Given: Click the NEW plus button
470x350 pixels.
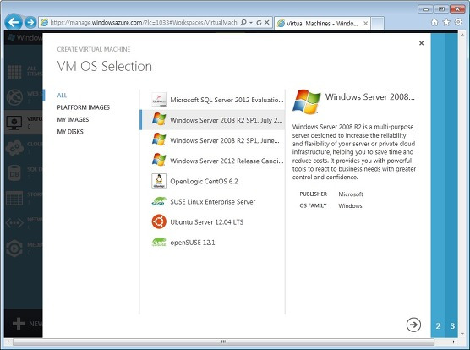Looking at the screenshot, I should click(x=19, y=324).
